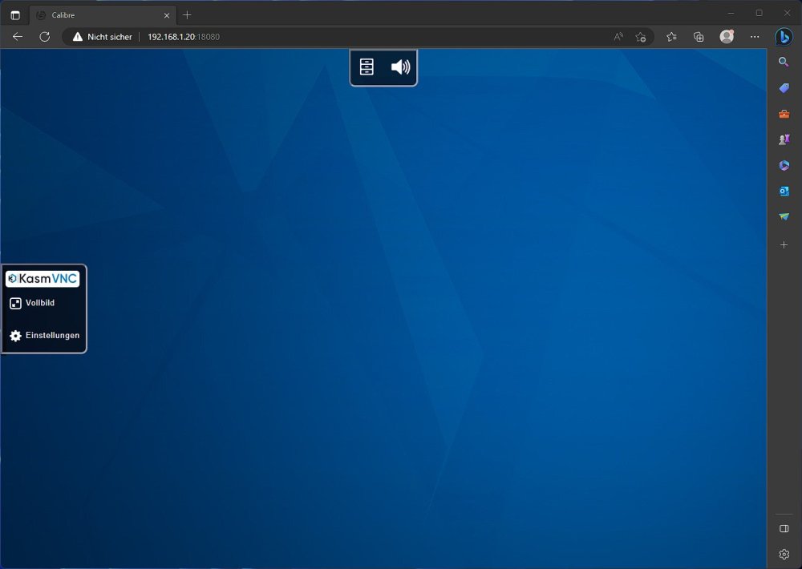This screenshot has width=802, height=569.
Task: Enable Vollbild fullscreen mode
Action: [32, 303]
